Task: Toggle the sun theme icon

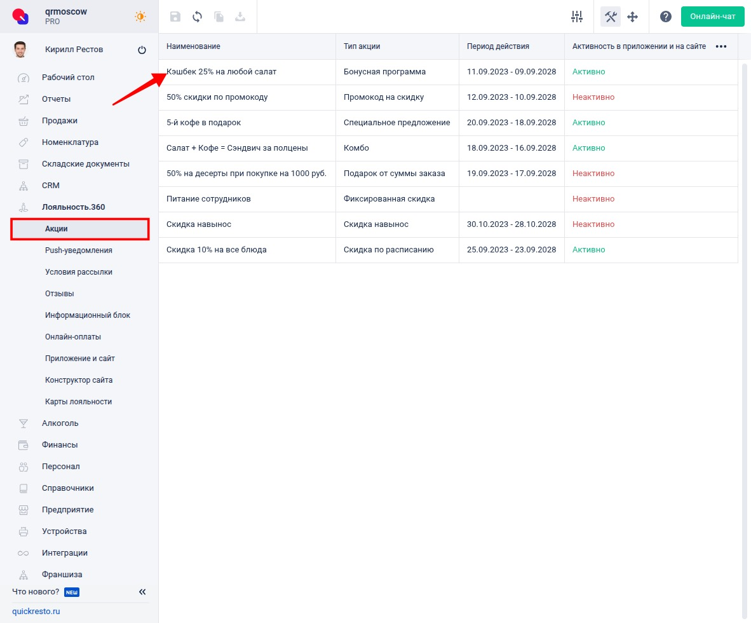Action: [140, 17]
